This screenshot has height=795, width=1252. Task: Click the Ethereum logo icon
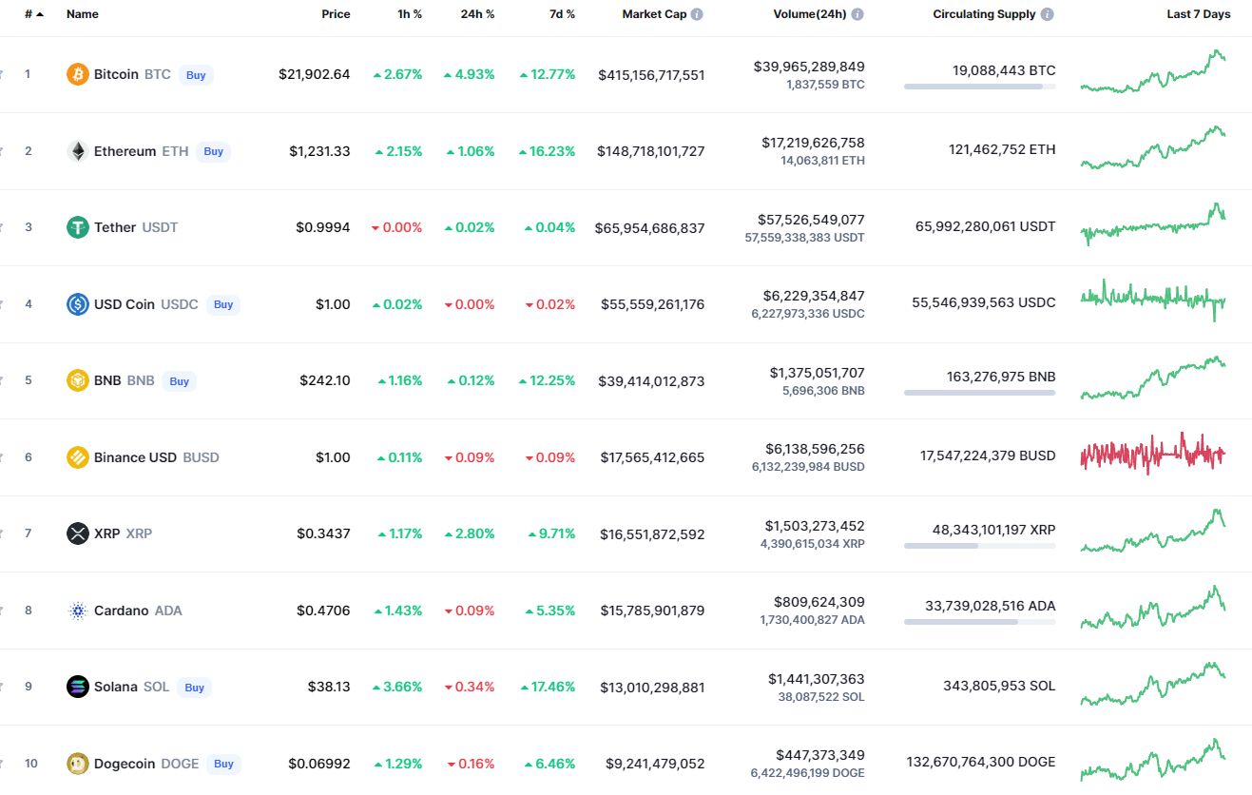[78, 151]
